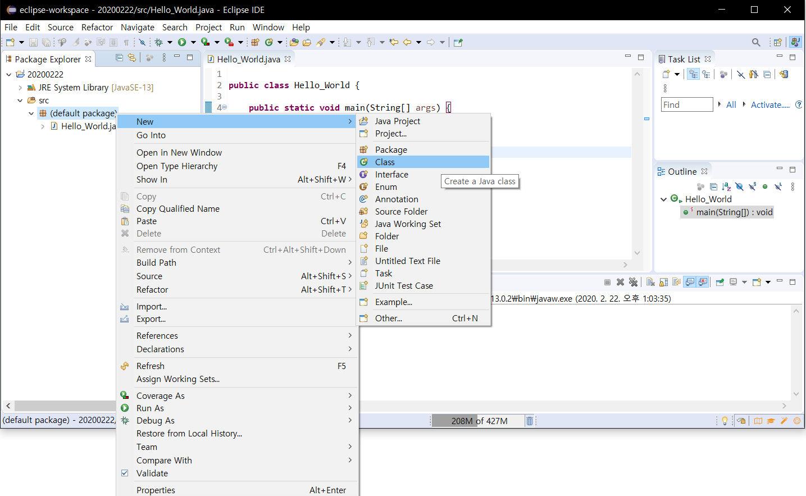Open Display Selected Console dropdown arrow
Image resolution: width=806 pixels, height=496 pixels.
(744, 282)
